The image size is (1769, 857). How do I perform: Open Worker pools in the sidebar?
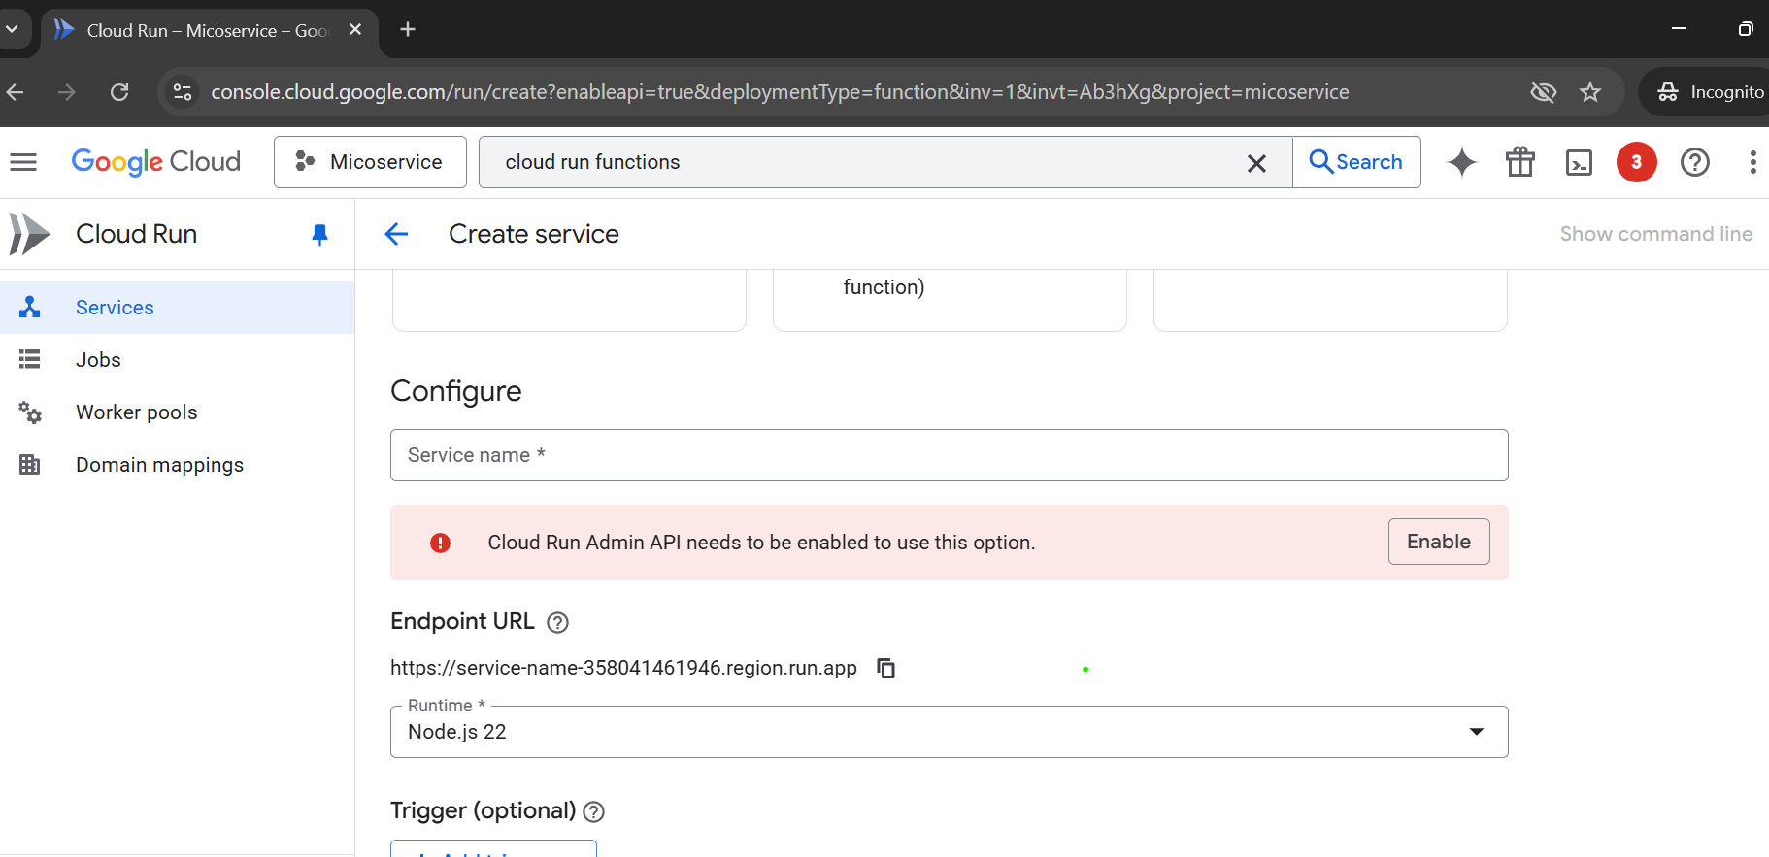pos(136,412)
